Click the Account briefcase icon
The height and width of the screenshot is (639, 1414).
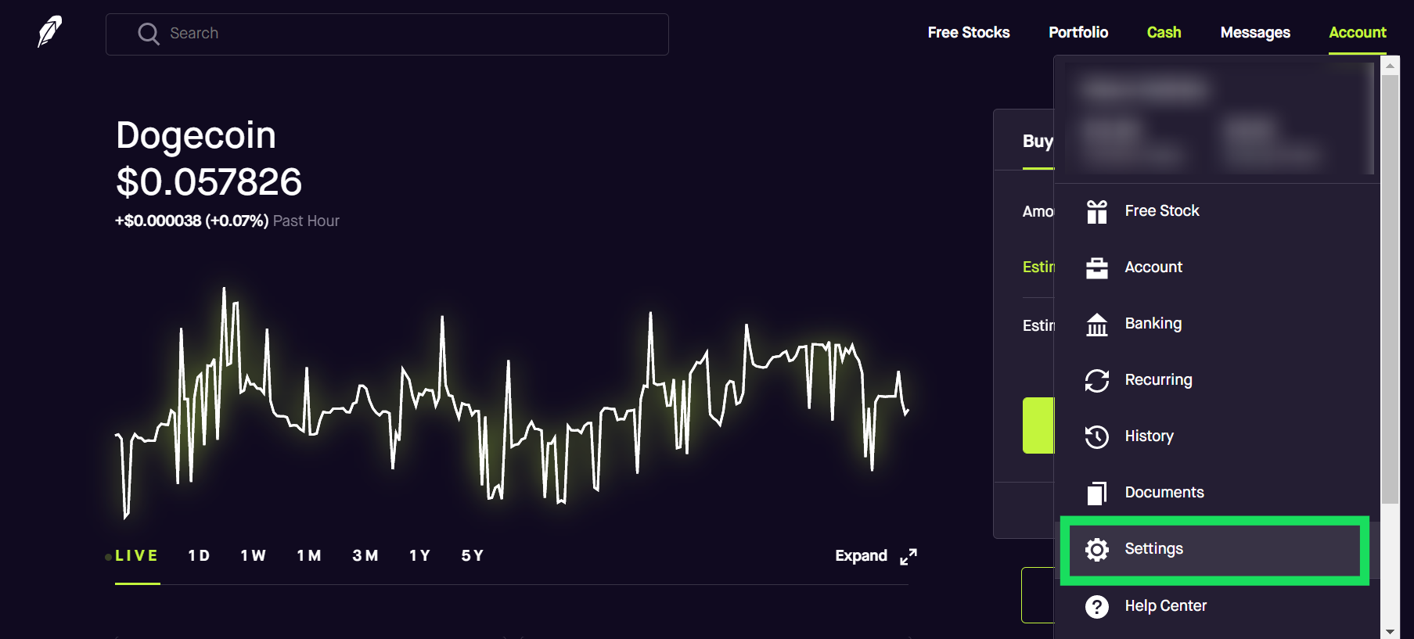[1097, 267]
